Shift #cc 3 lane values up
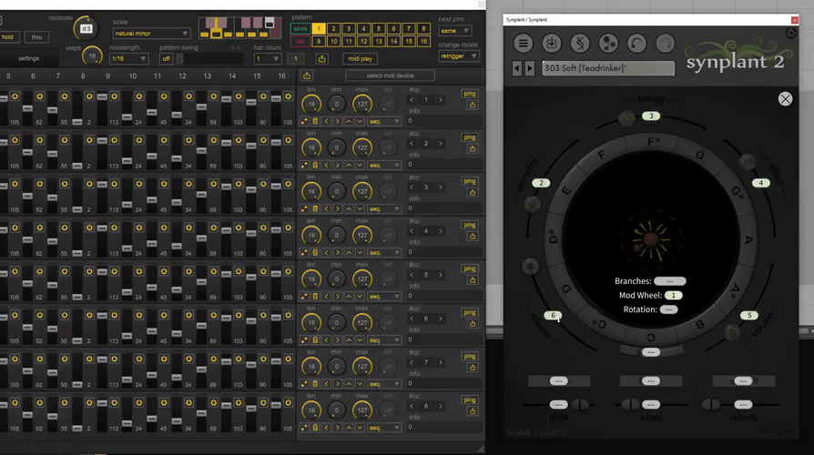The height and width of the screenshot is (455, 814). tap(349, 208)
